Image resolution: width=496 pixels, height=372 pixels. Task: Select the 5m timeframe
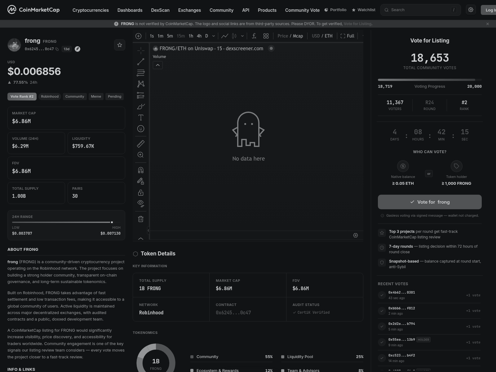pos(170,36)
